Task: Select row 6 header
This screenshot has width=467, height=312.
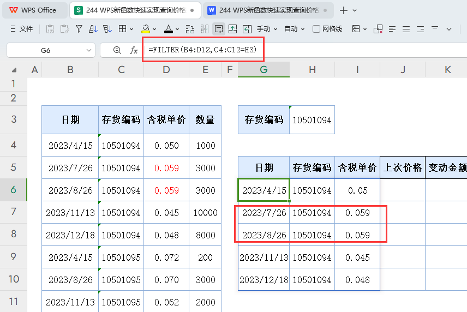Action: 14,190
